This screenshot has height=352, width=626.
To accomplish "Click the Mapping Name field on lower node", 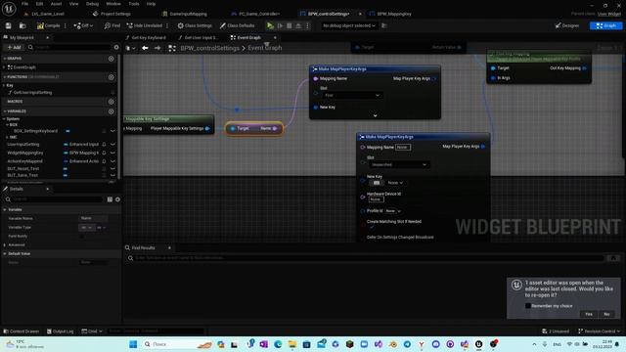I will pyautogui.click(x=402, y=147).
